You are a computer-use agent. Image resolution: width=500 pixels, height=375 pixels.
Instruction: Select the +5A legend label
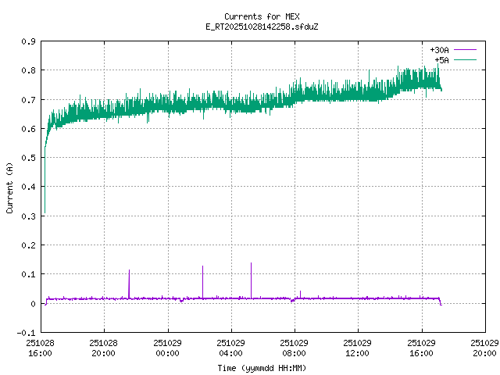pos(441,59)
